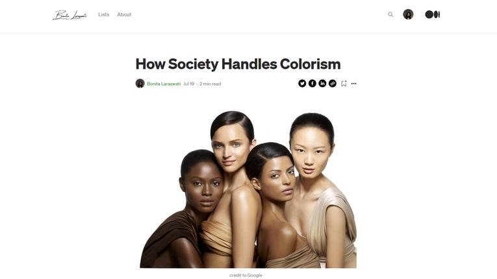The height and width of the screenshot is (279, 497).
Task: Open search with the magnifier icon
Action: point(390,14)
